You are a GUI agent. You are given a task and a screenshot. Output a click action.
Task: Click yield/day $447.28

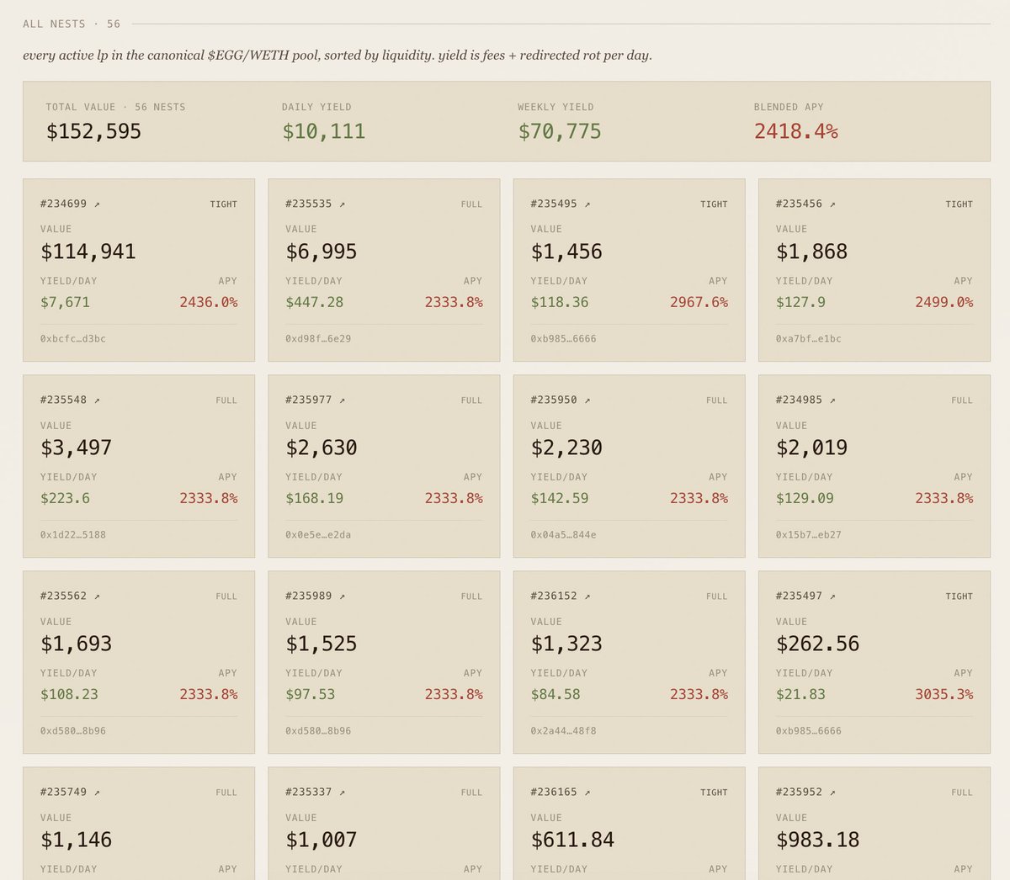click(x=315, y=302)
